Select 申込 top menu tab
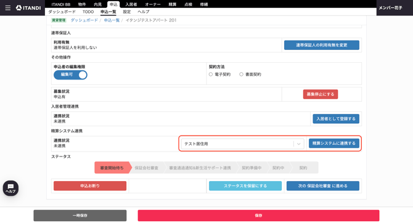The width and height of the screenshot is (413, 223). (113, 4)
